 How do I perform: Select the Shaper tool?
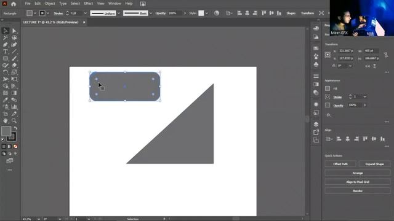(x=6, y=66)
